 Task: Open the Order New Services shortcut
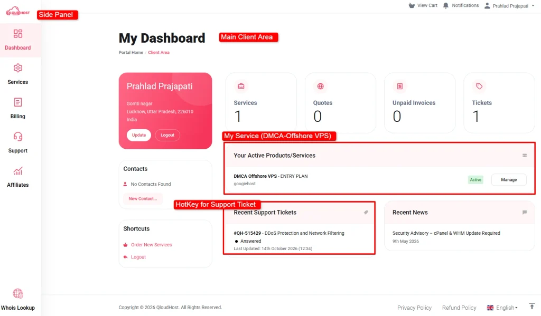[151, 245]
